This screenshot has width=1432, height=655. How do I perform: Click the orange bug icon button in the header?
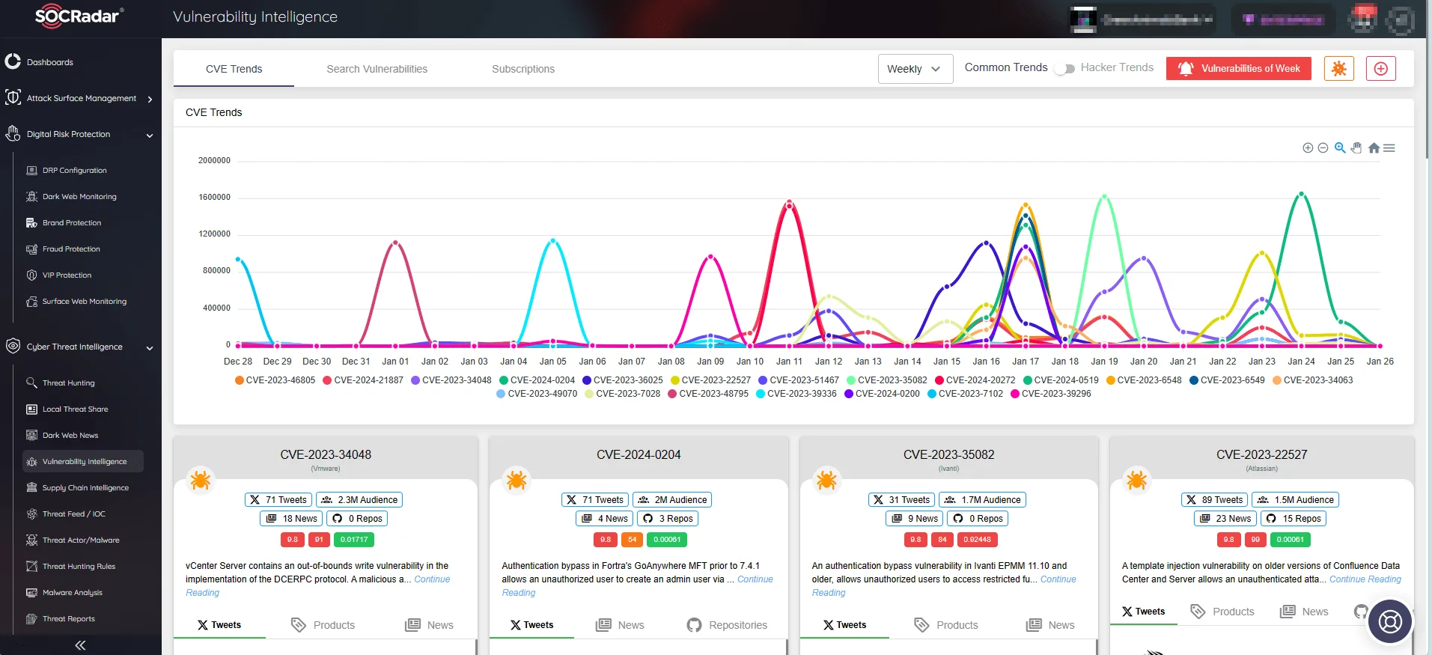point(1339,69)
